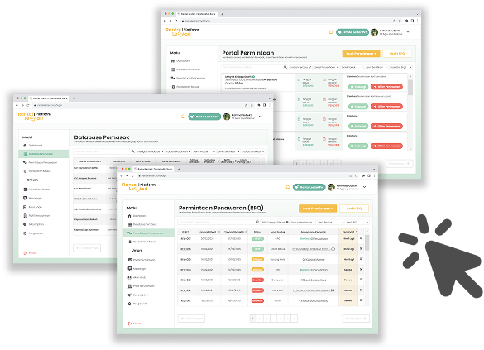Image resolution: width=484 pixels, height=350 pixels.
Task: Expand Jenis Produk filter in Portal Permintaan window
Action: 352,67
